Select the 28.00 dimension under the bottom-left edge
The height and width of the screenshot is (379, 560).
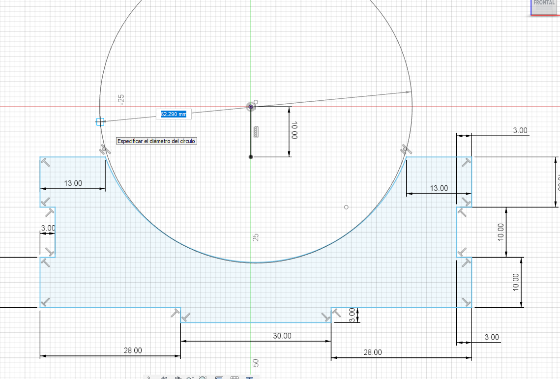pyautogui.click(x=133, y=350)
